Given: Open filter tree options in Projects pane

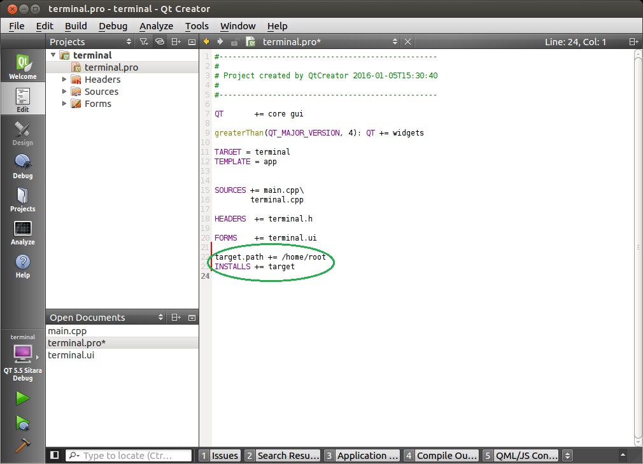Looking at the screenshot, I should pos(143,42).
